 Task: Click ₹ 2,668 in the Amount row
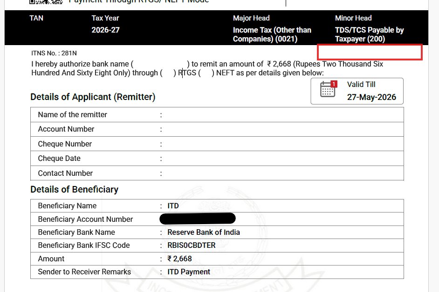coord(179,259)
